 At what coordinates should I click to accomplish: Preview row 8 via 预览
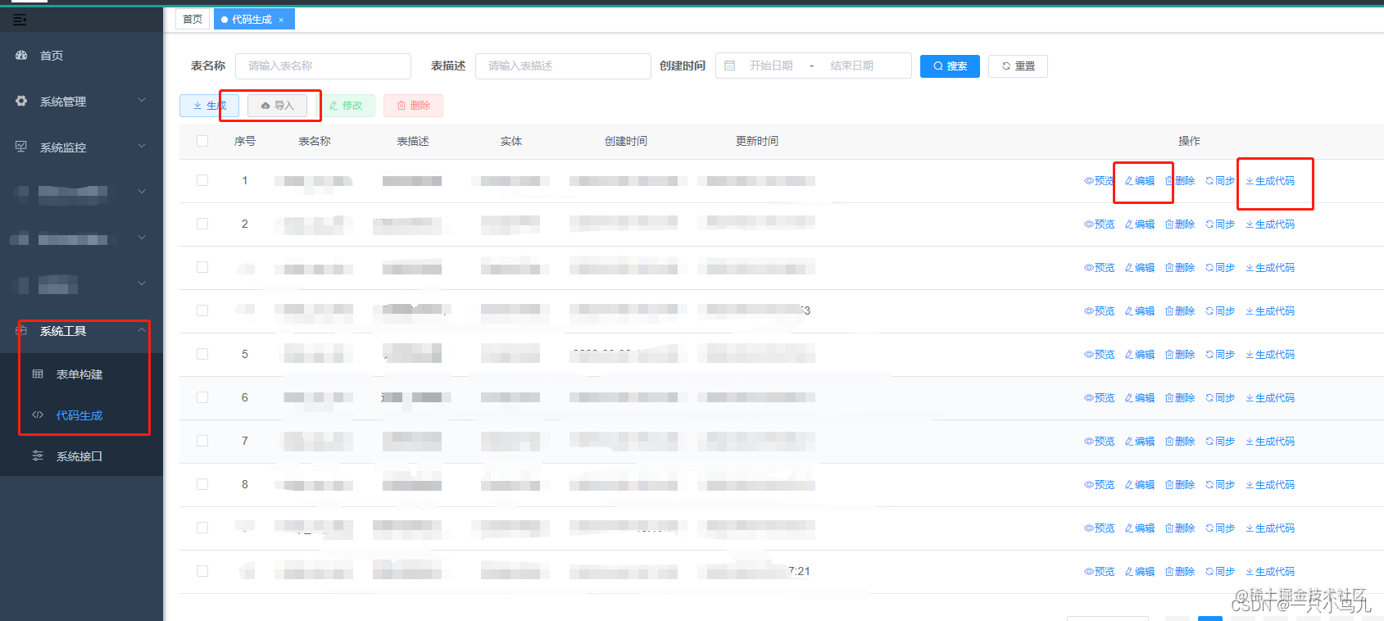point(1099,485)
